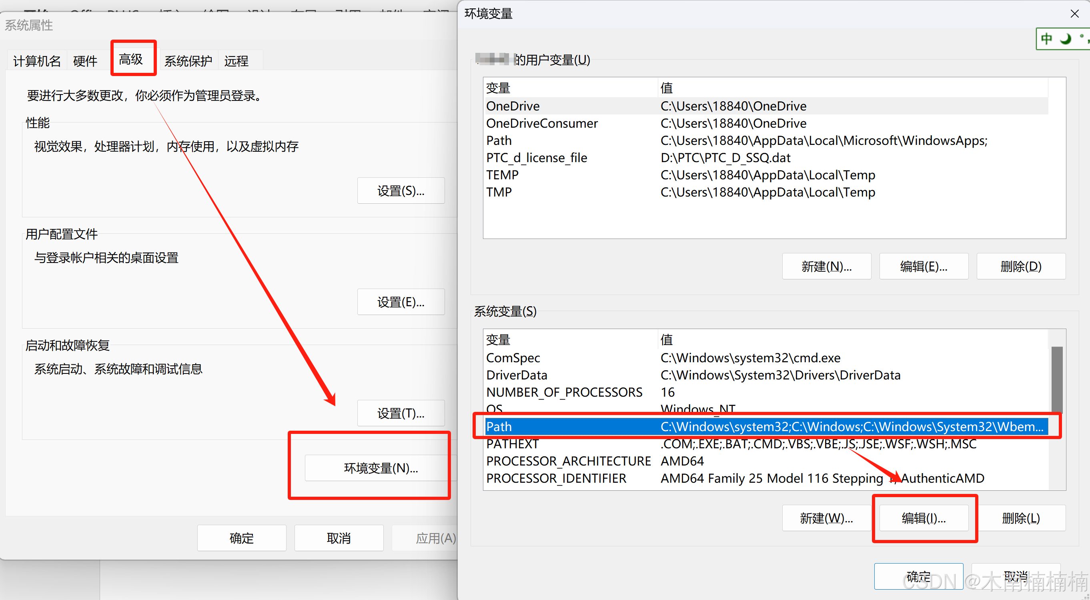Delete selected user variable with 删除(D)
This screenshot has height=600, width=1090.
click(x=1021, y=266)
